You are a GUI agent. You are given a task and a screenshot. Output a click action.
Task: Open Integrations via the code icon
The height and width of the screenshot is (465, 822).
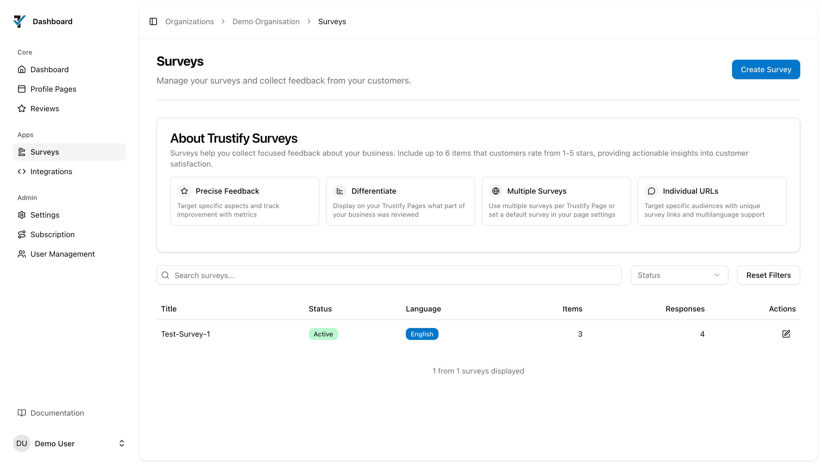tap(21, 171)
